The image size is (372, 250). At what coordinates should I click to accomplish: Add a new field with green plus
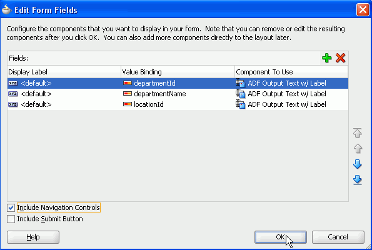click(327, 58)
